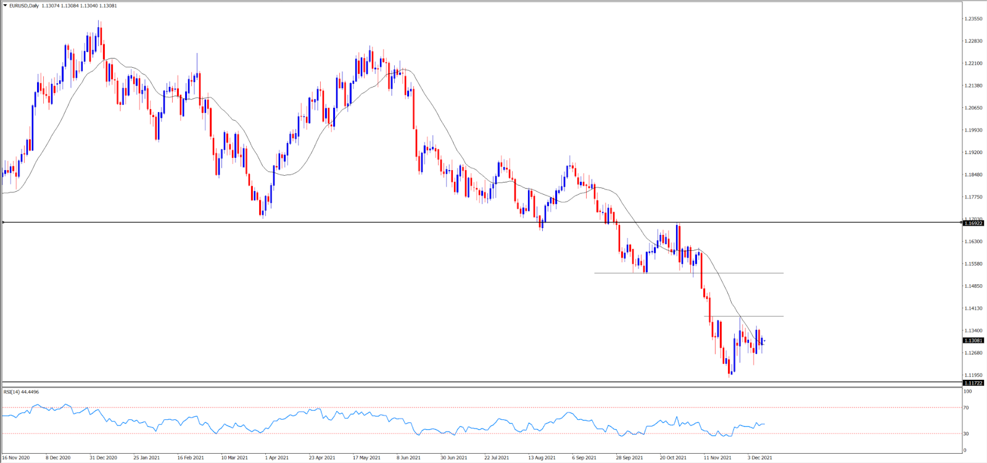Click right anchor handle of 1.16922 line
This screenshot has width=987, height=463.
(961, 222)
